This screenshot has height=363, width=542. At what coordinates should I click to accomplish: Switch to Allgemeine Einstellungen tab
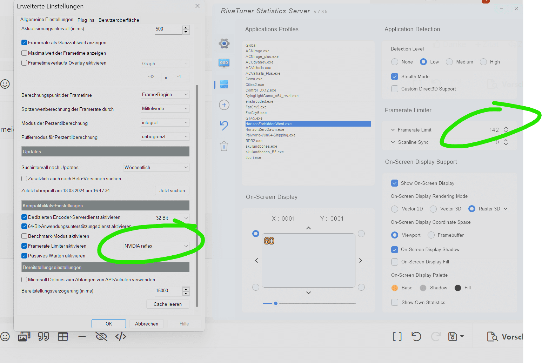[x=47, y=20]
